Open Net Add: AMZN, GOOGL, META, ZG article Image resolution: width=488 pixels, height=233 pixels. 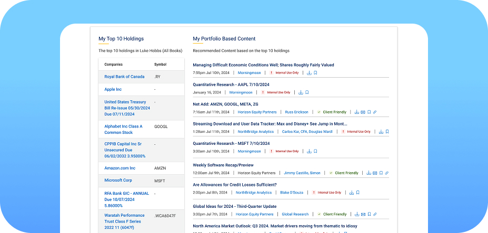pyautogui.click(x=225, y=104)
